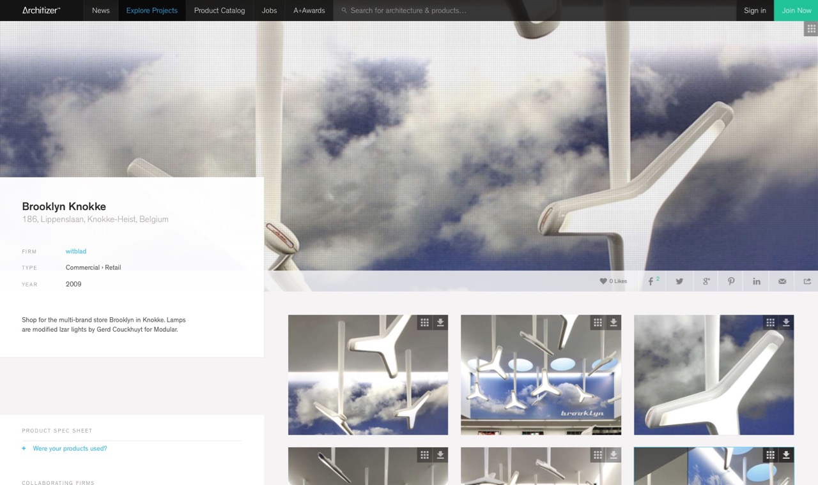Download the second-row middle thumbnail image
The width and height of the screenshot is (818, 485).
click(x=613, y=455)
